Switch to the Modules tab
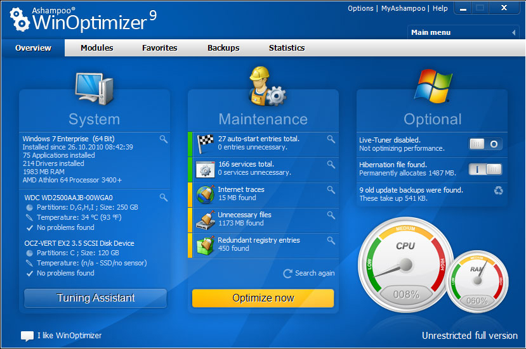Viewport: 526px width, 349px height. (97, 48)
